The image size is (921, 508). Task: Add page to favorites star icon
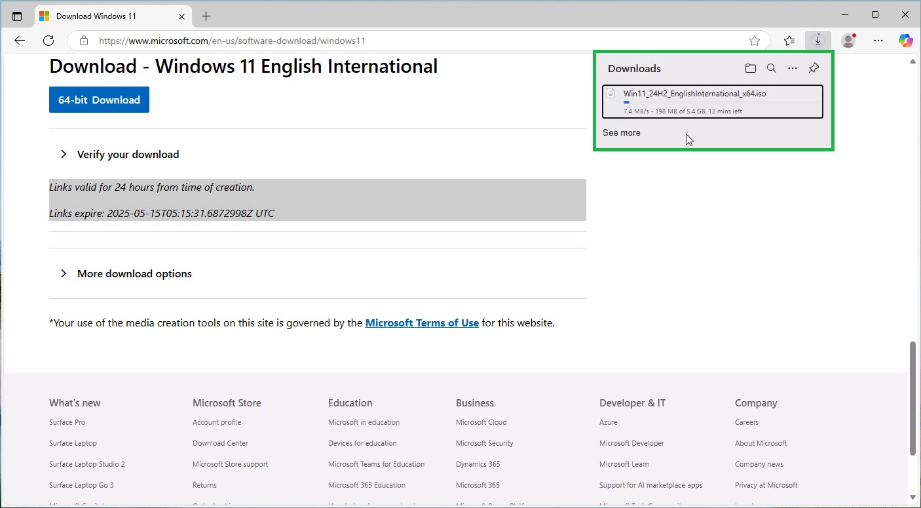[x=755, y=41]
